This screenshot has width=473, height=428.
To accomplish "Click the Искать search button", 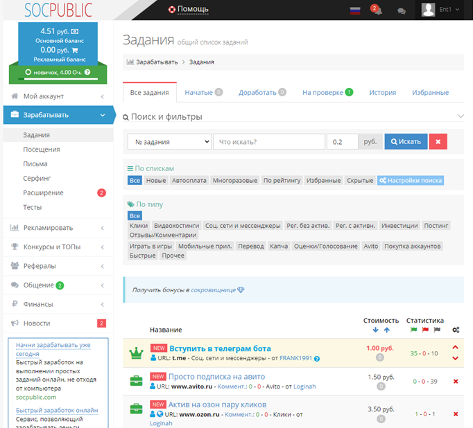I will coord(406,141).
